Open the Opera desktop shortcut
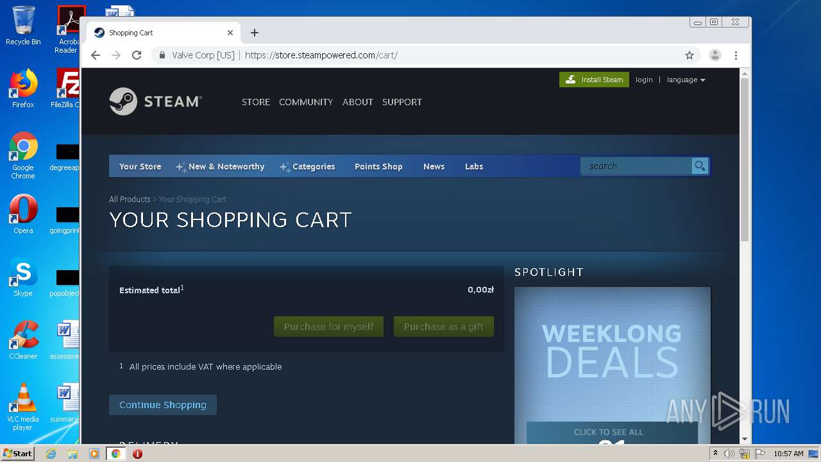 pyautogui.click(x=23, y=214)
